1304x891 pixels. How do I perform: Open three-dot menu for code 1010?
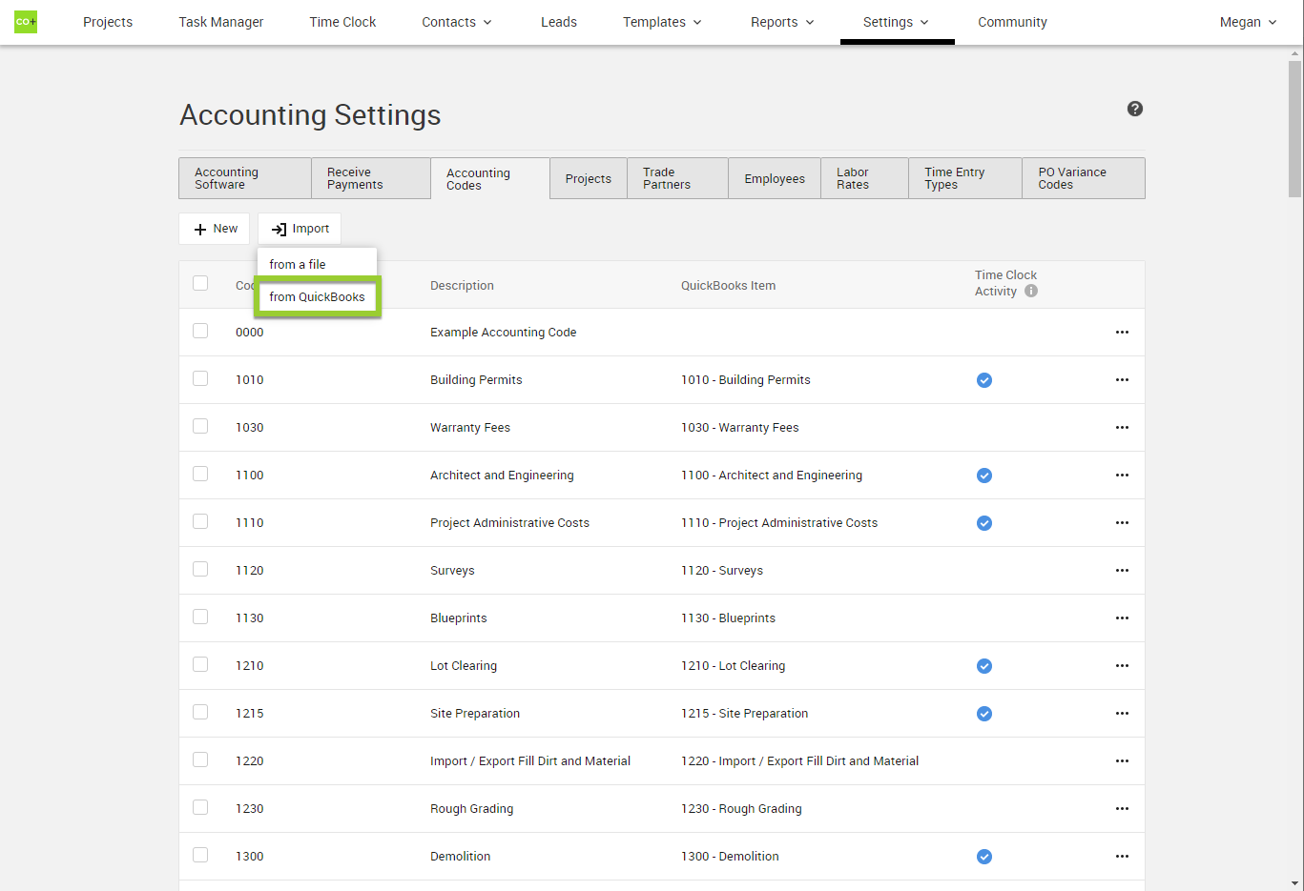pyautogui.click(x=1122, y=380)
